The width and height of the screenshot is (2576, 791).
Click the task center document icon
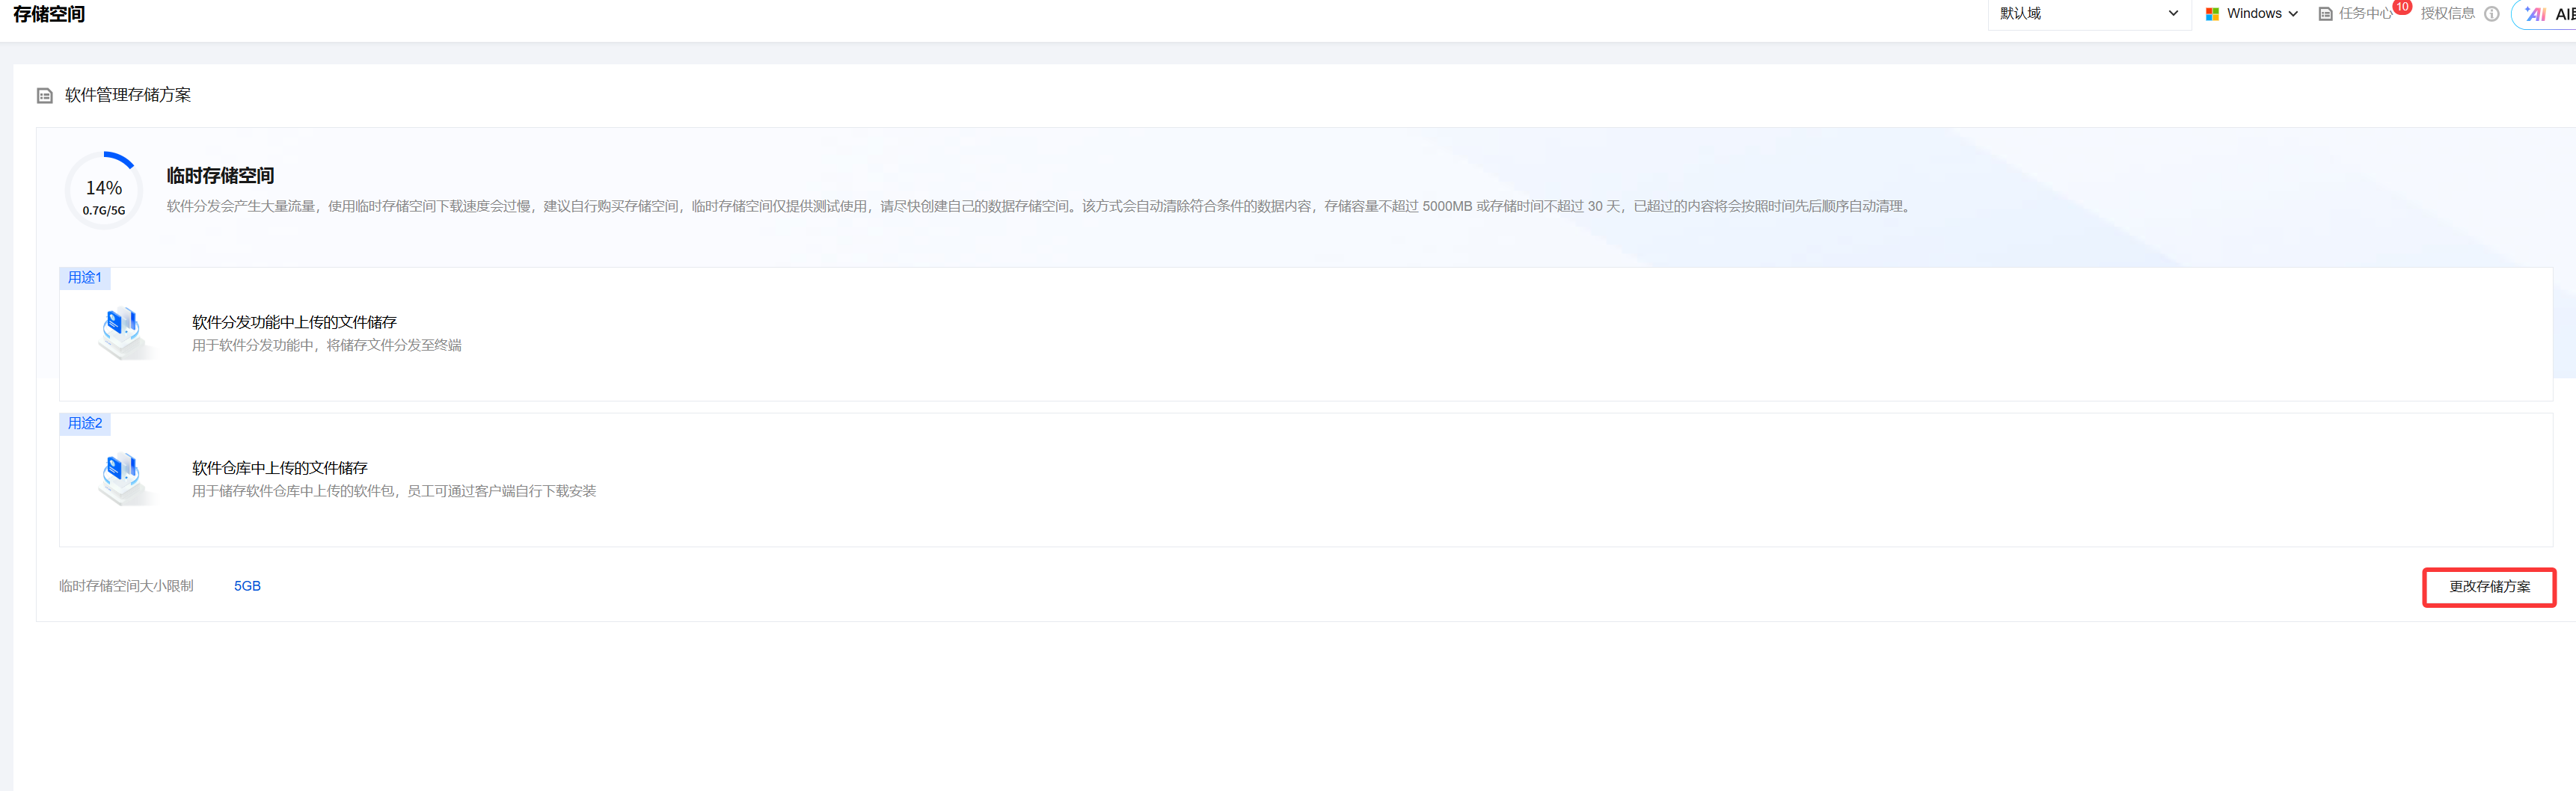pos(2325,14)
